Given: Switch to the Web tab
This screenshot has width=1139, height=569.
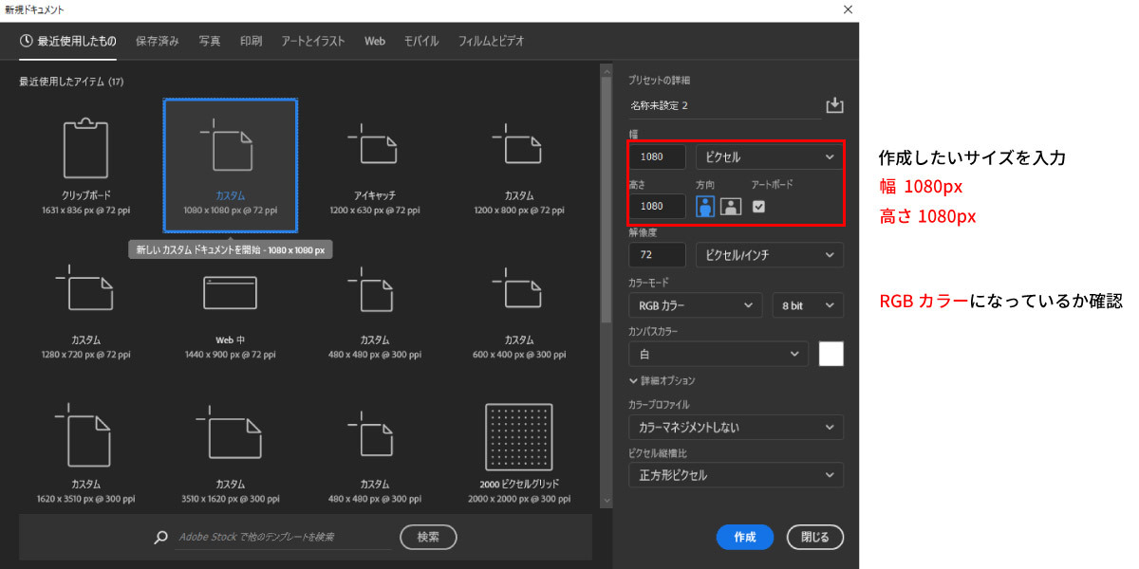Looking at the screenshot, I should point(375,42).
